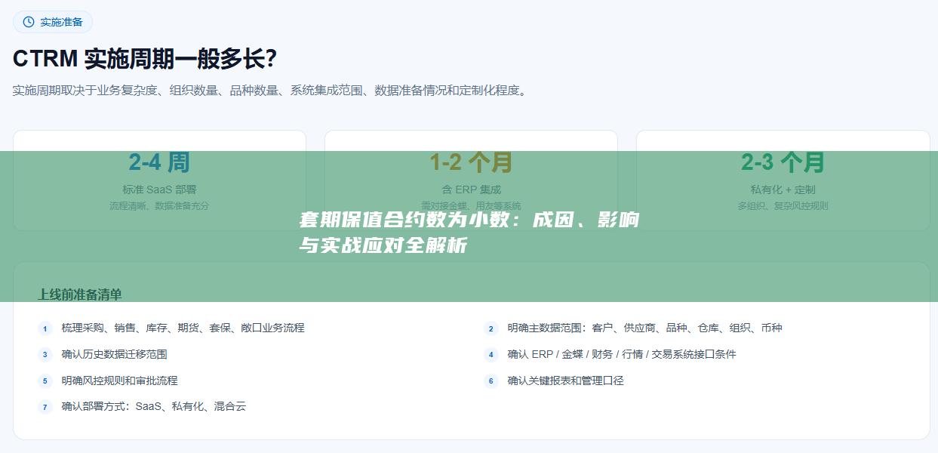Click number badge 4 beside 确认 ERP item
The height and width of the screenshot is (453, 938).
491,355
